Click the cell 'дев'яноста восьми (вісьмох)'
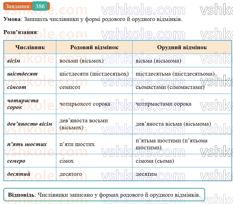This screenshot has height=204, width=233. click(94, 124)
